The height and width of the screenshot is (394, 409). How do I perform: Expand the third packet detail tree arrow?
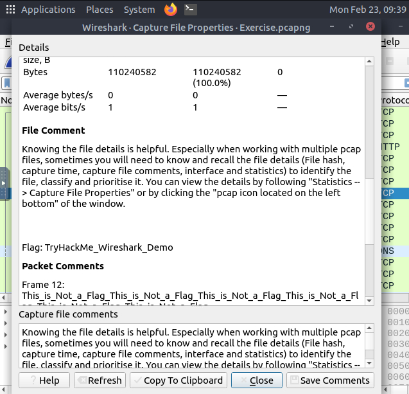coord(6,335)
